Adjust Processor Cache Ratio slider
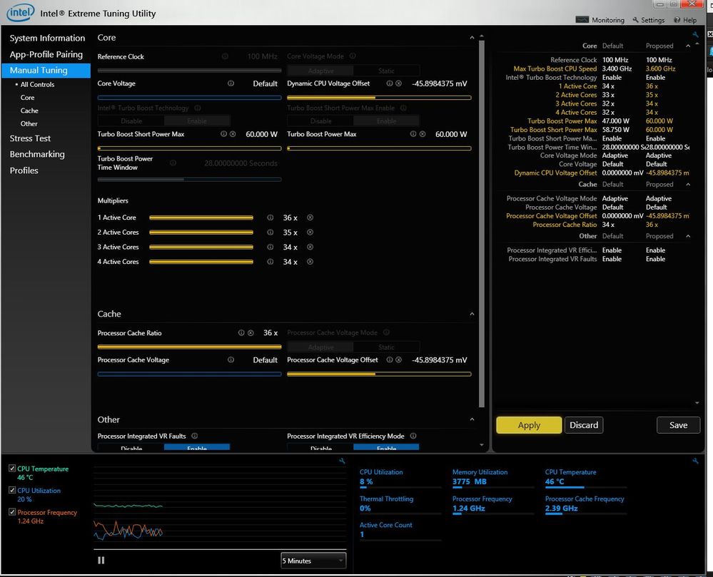 pyautogui.click(x=189, y=347)
